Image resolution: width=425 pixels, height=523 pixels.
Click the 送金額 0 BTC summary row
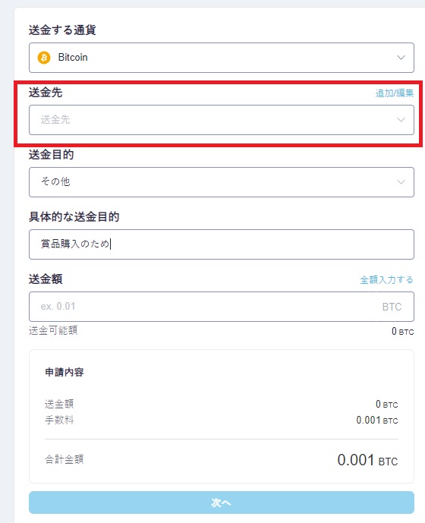[222, 405]
